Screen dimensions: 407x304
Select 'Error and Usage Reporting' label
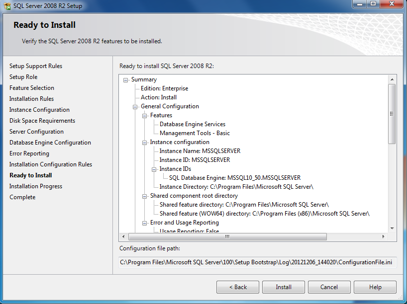tap(184, 223)
